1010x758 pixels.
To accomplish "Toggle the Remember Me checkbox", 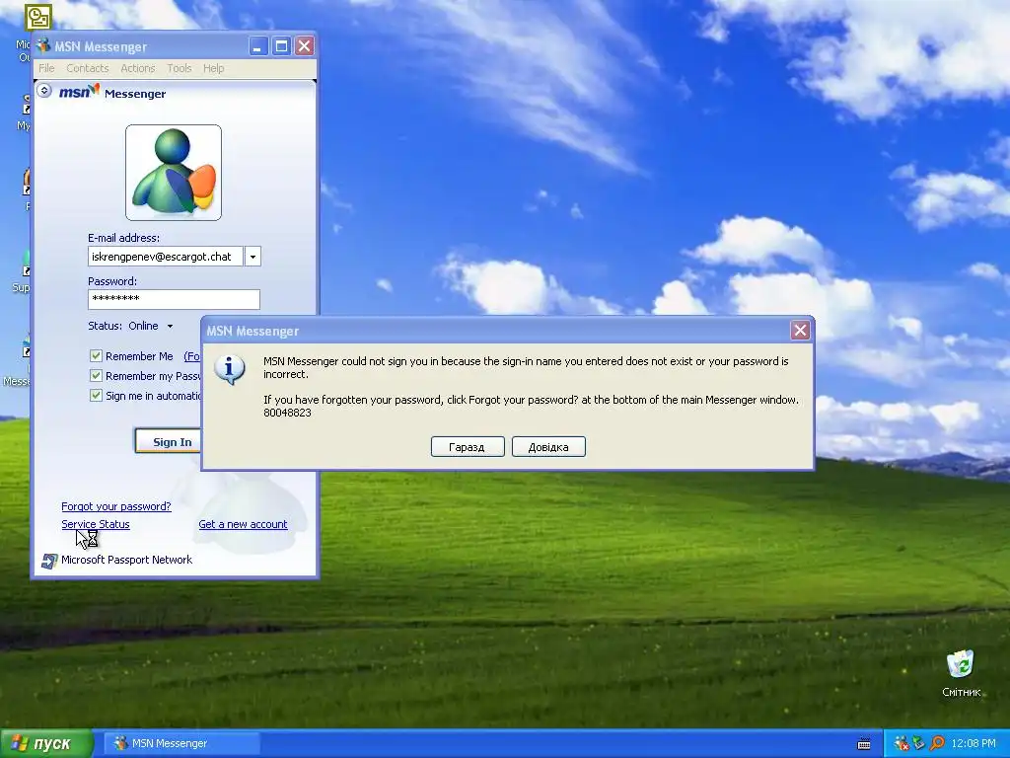I will click(96, 355).
